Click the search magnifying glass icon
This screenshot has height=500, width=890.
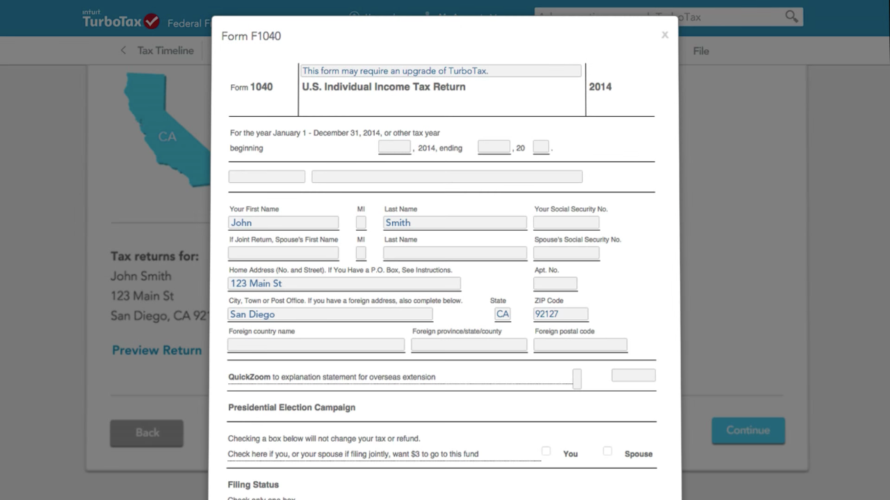pyautogui.click(x=791, y=16)
